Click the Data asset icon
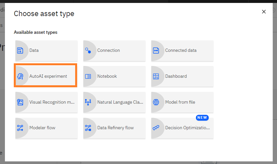The width and height of the screenshot is (277, 164). coord(20,51)
